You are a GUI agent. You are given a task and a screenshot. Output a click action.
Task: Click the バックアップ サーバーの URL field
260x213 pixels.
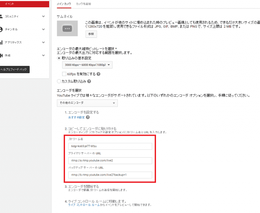coord(110,175)
